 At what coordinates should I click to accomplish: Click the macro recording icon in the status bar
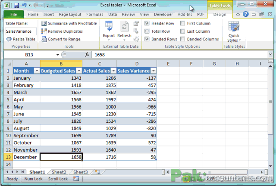[76, 179]
